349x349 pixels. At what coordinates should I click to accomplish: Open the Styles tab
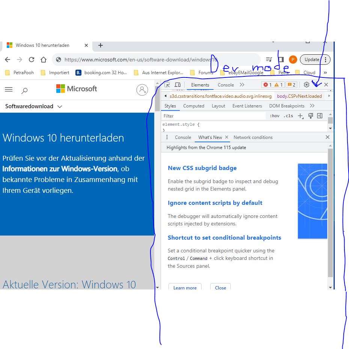point(170,106)
